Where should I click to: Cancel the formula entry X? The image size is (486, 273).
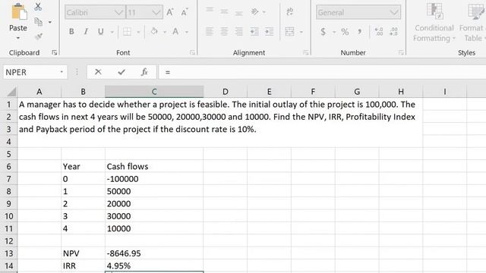(98, 72)
